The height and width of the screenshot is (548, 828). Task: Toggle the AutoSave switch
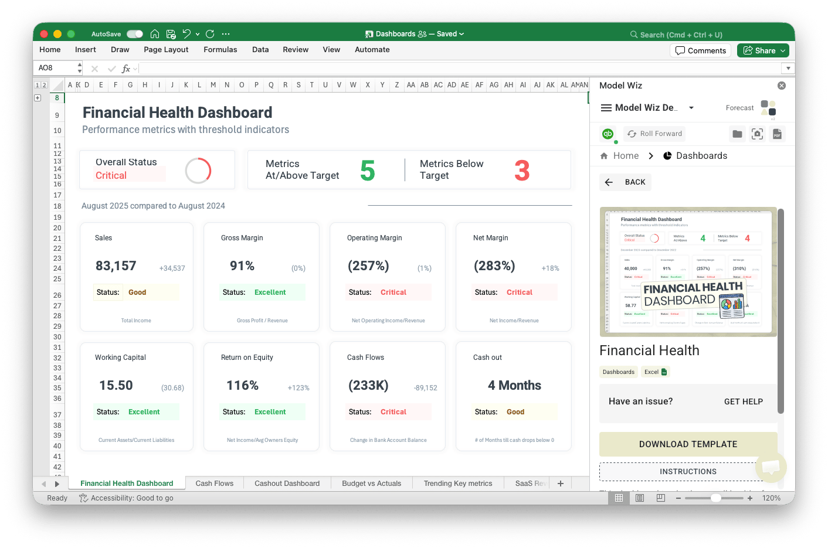click(x=135, y=34)
